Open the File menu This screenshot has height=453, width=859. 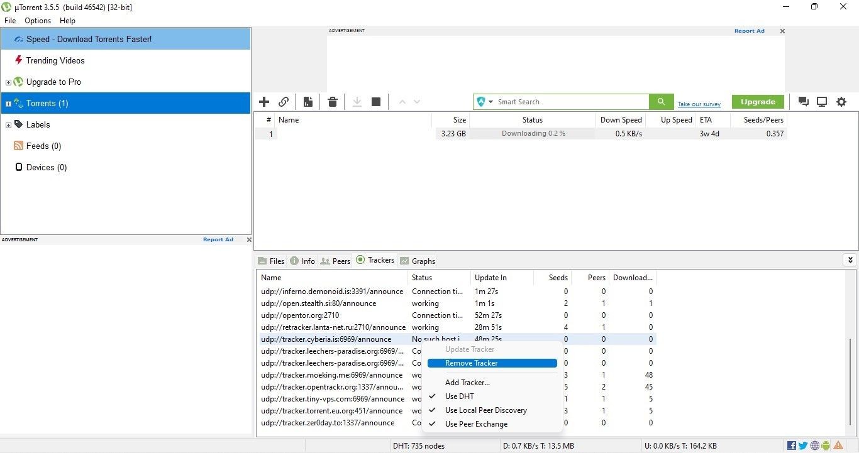coord(10,21)
